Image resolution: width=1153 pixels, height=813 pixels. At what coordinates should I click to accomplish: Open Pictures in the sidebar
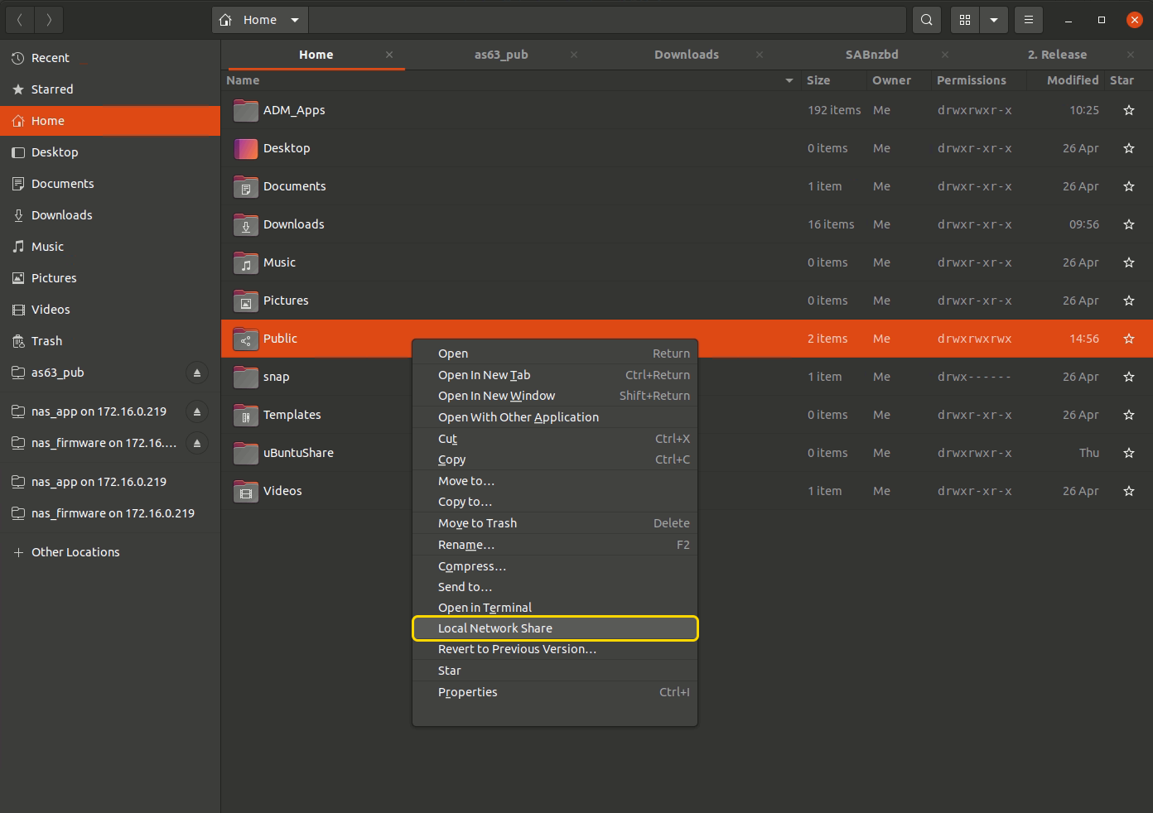[110, 278]
